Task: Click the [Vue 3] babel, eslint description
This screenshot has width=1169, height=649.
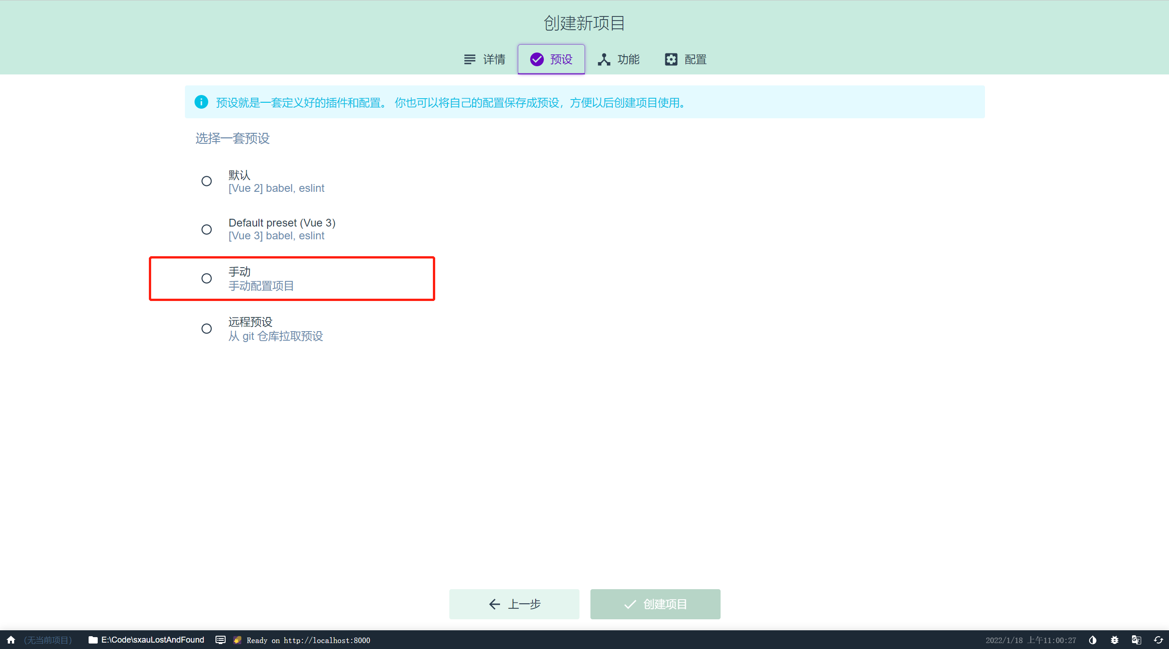Action: pos(276,236)
